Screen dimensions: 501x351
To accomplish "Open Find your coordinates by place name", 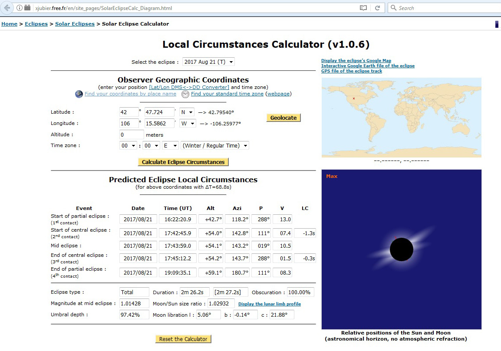I will point(130,94).
